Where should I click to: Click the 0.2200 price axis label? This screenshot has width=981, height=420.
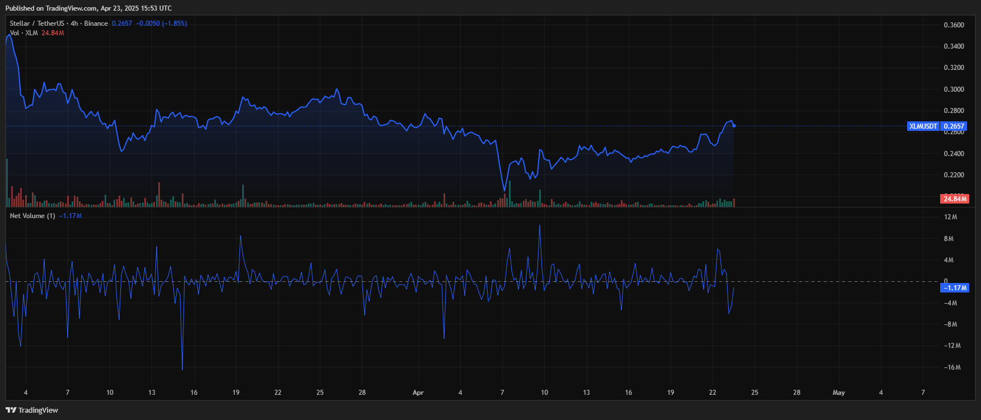954,175
